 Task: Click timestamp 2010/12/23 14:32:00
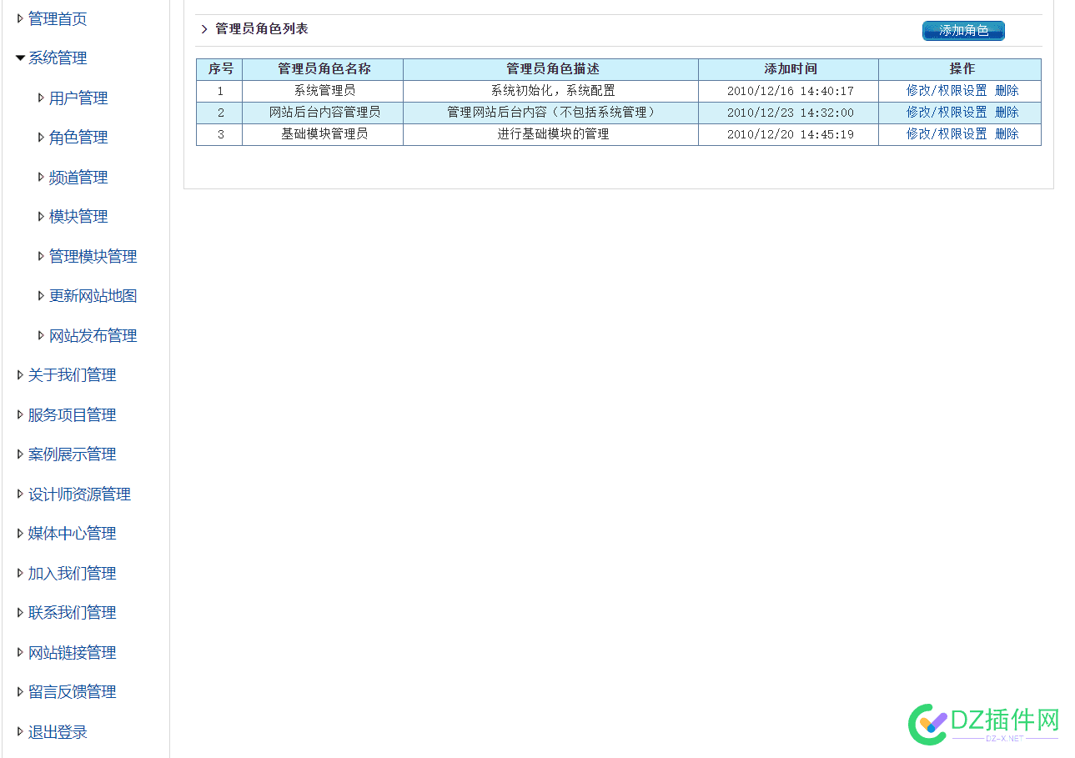790,113
